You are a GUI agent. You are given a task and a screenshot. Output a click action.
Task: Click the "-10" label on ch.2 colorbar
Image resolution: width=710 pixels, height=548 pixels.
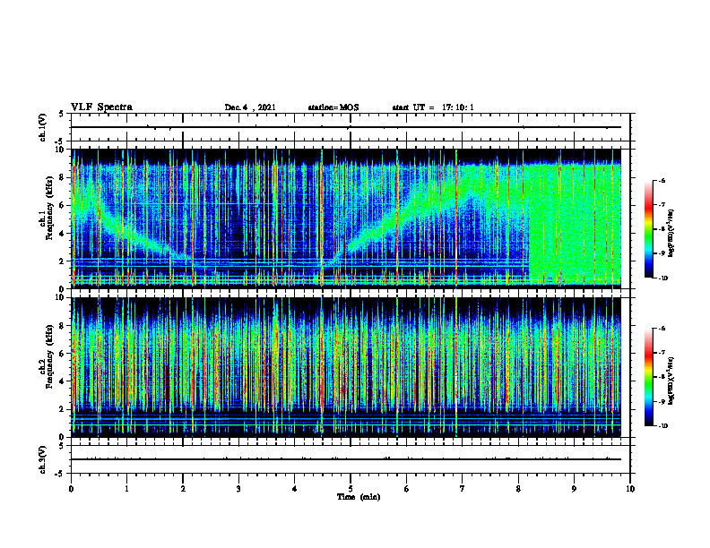[663, 426]
